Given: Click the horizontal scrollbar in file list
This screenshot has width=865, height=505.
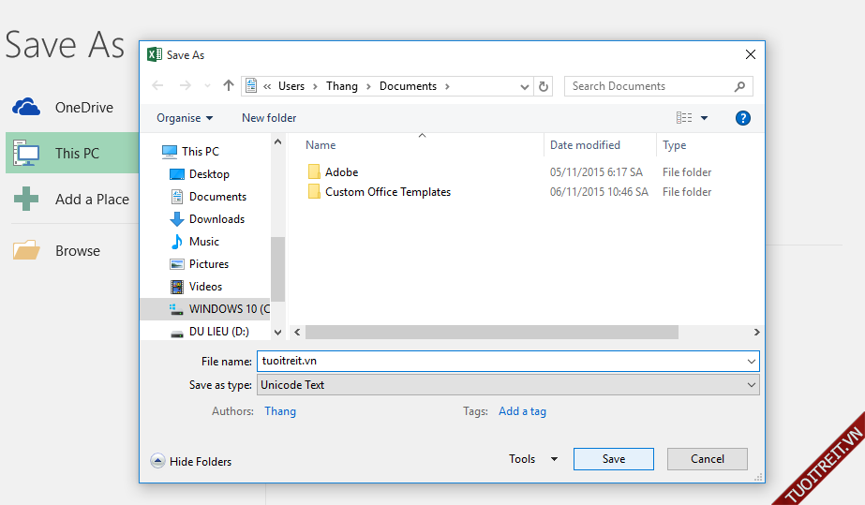Looking at the screenshot, I should point(491,333).
